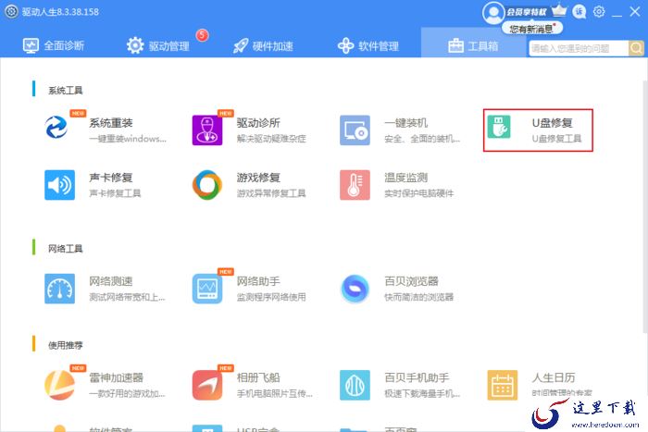Launch the 游戏修复 colorful ring icon
648x432 pixels.
tap(207, 185)
